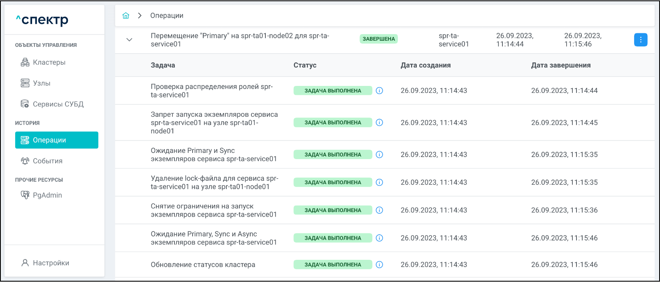Click the Задача column header
Screen dimensions: 660x282
point(163,65)
